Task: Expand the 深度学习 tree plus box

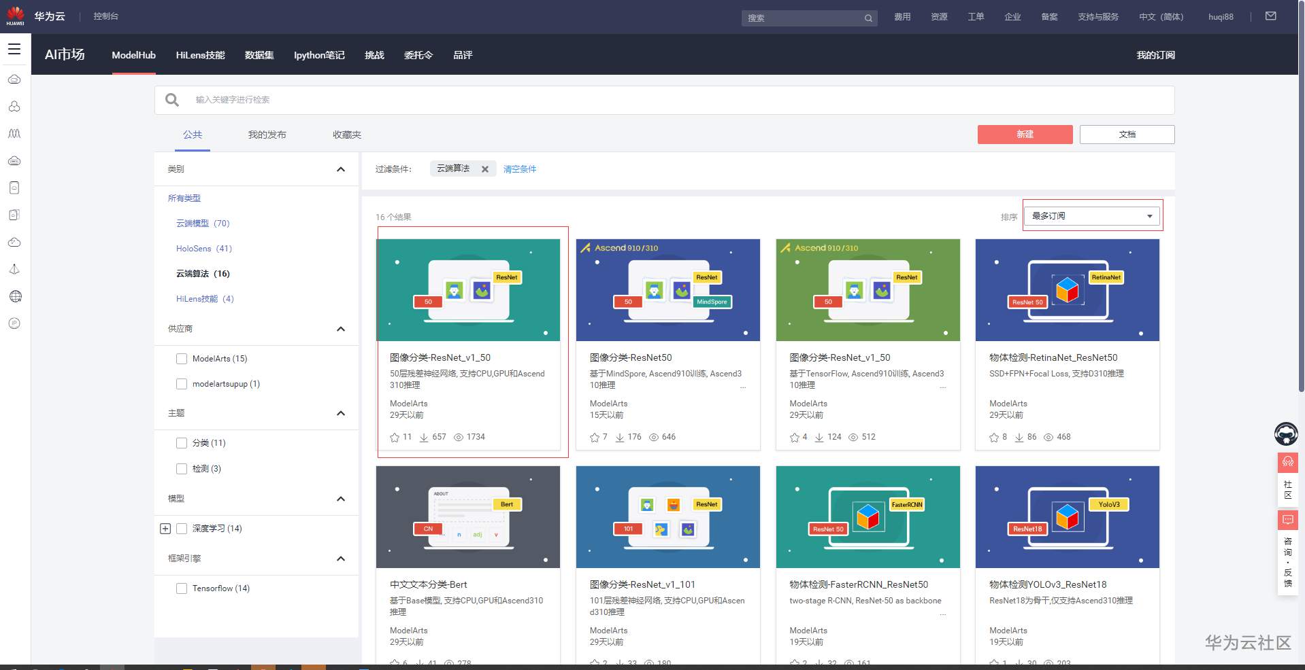Action: 165,529
